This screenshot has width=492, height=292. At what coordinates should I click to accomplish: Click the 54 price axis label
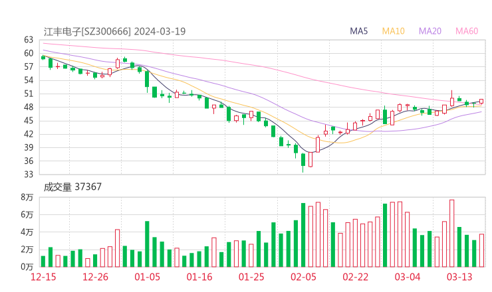pyautogui.click(x=29, y=80)
